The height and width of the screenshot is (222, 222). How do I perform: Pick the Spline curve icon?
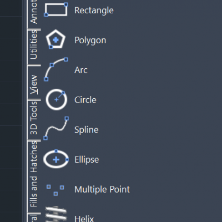point(56,128)
